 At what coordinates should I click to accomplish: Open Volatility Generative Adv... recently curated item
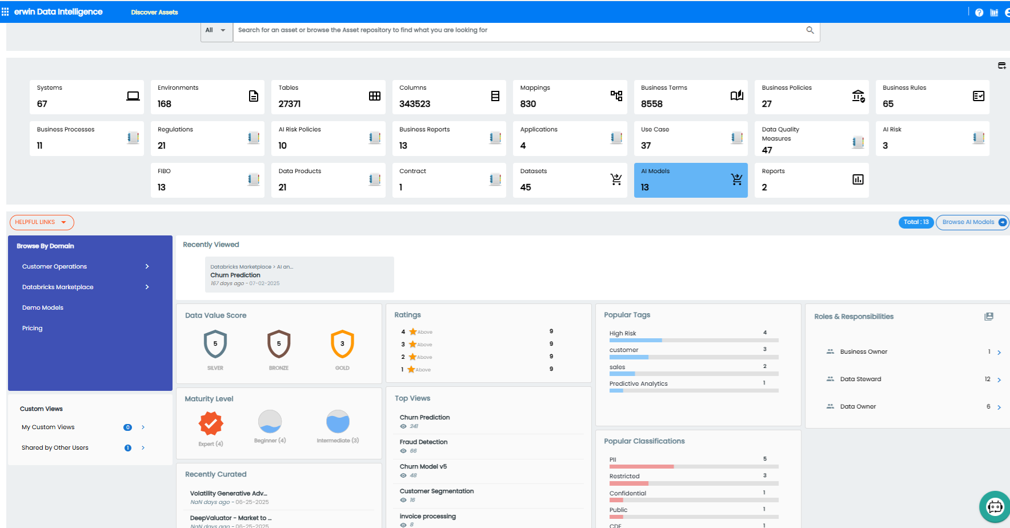[x=229, y=493]
